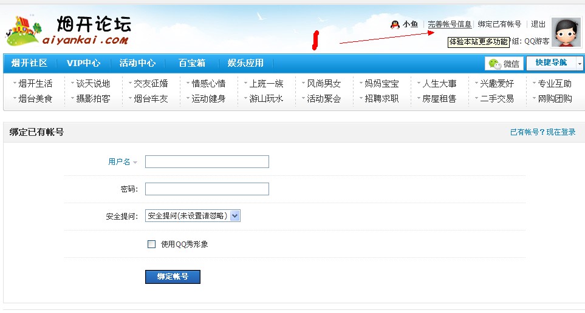The image size is (585, 313).
Task: Go to the 情感心情 forum category
Action: [x=208, y=84]
